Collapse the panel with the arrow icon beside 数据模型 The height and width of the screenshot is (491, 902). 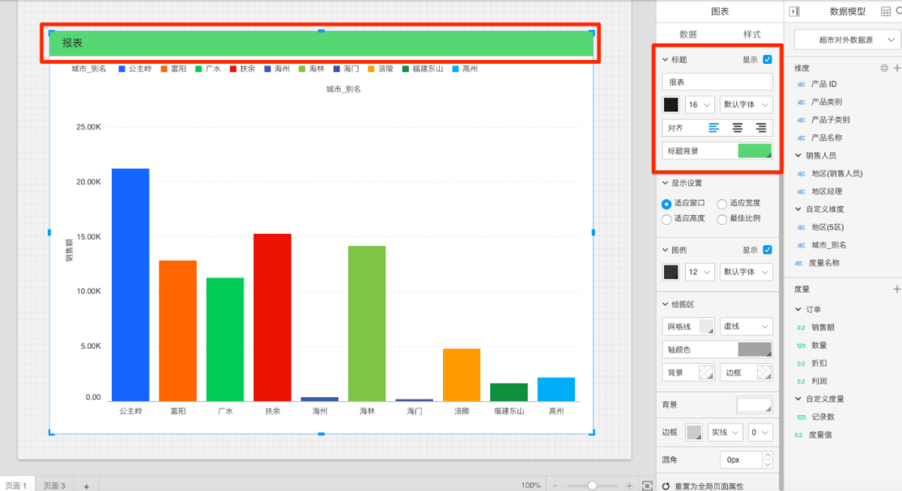(794, 11)
